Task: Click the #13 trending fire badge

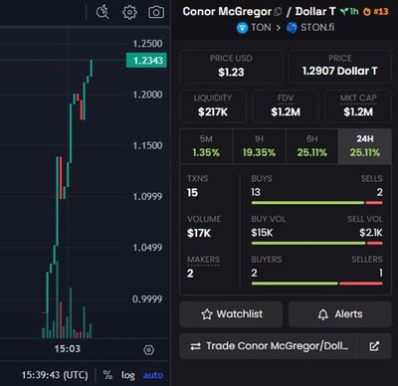Action: pyautogui.click(x=375, y=12)
